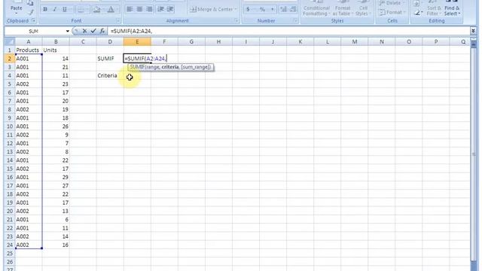
Task: Click the 'SUMIF' label cell D2
Action: pos(110,59)
